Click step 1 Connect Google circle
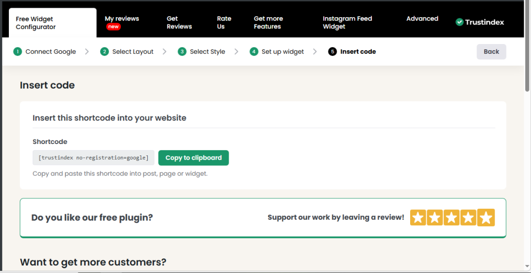 [18, 52]
